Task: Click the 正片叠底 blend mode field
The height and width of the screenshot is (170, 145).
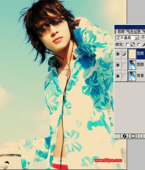Action: tap(127, 38)
